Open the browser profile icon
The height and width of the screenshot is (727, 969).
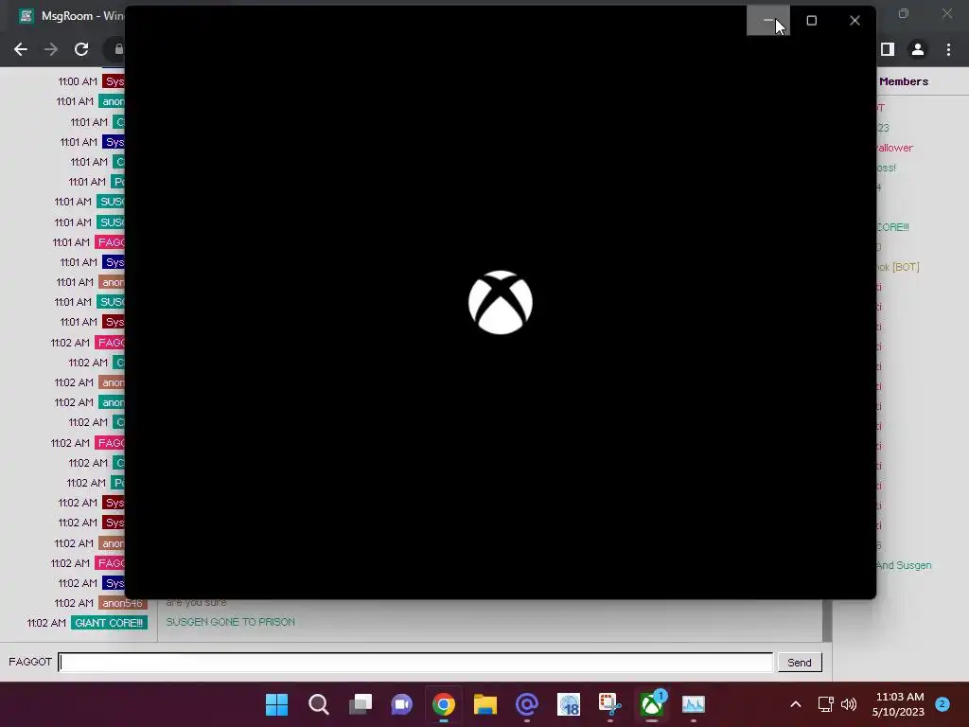pos(918,49)
